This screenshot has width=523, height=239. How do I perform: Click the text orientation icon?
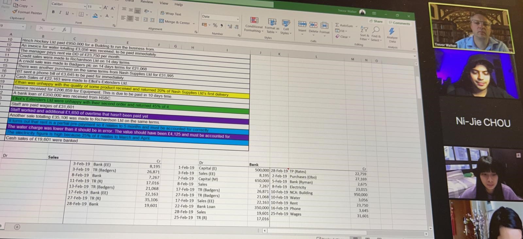point(146,11)
